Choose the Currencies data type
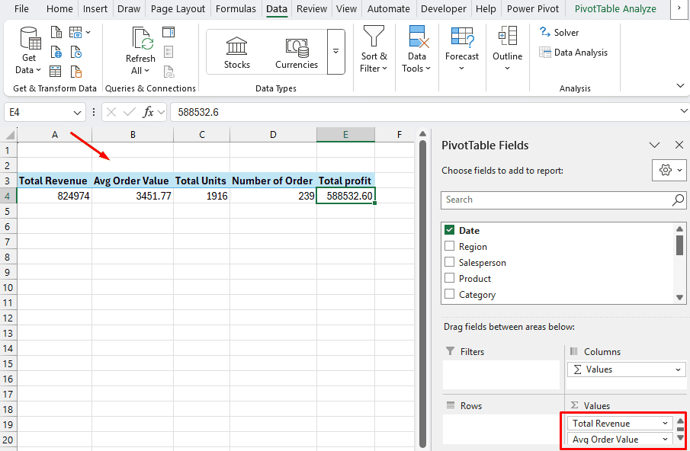This screenshot has width=690, height=451. coord(297,53)
